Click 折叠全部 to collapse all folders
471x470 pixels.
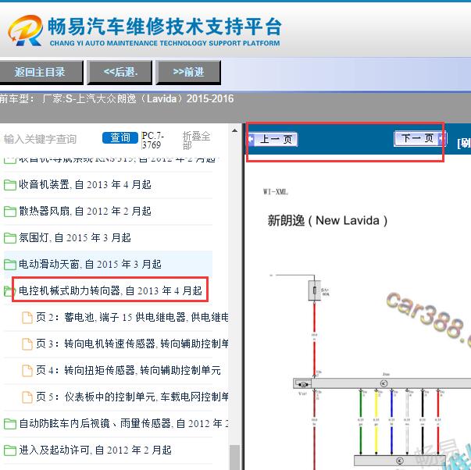(196, 141)
